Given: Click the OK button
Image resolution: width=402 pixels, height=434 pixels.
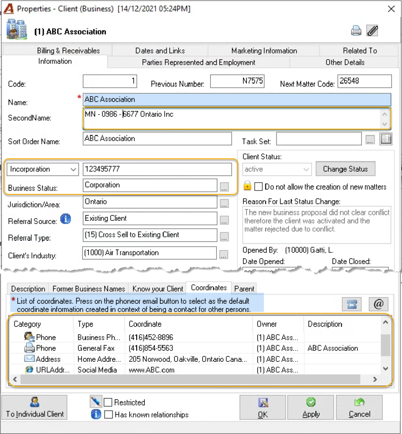Looking at the screenshot, I should pos(263,407).
